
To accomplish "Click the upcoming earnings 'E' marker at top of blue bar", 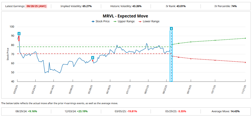I will 172,29.
